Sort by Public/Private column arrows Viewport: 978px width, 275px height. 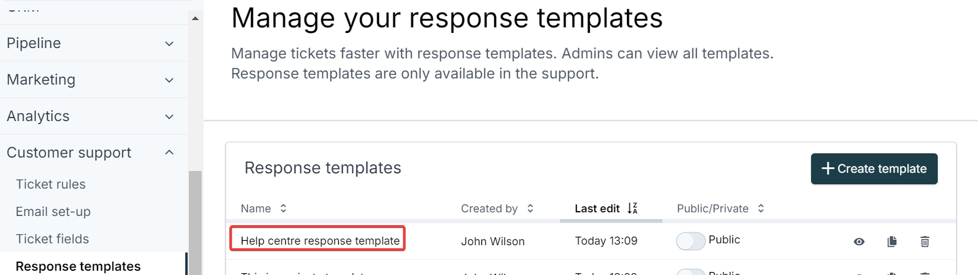(760, 208)
